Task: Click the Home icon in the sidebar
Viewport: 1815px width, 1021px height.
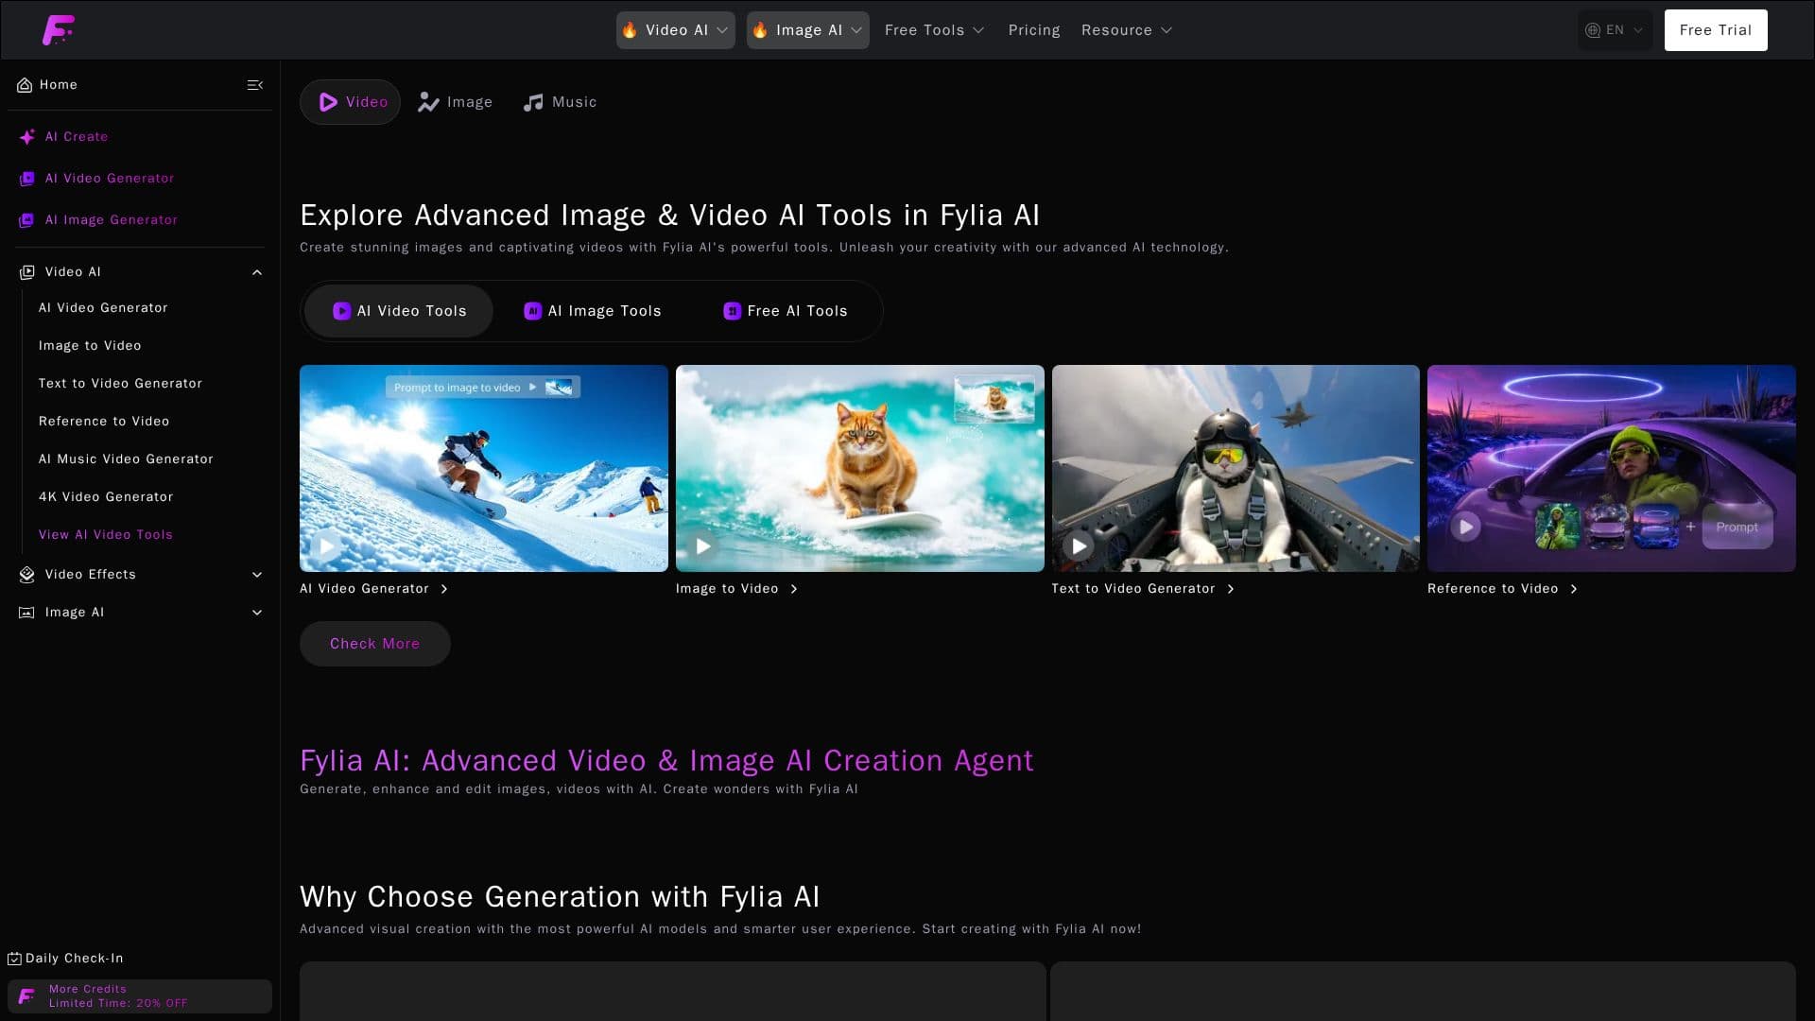Action: (25, 85)
